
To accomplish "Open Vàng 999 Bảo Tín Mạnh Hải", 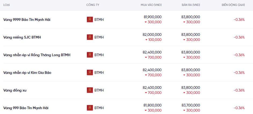I will [x=26, y=108].
